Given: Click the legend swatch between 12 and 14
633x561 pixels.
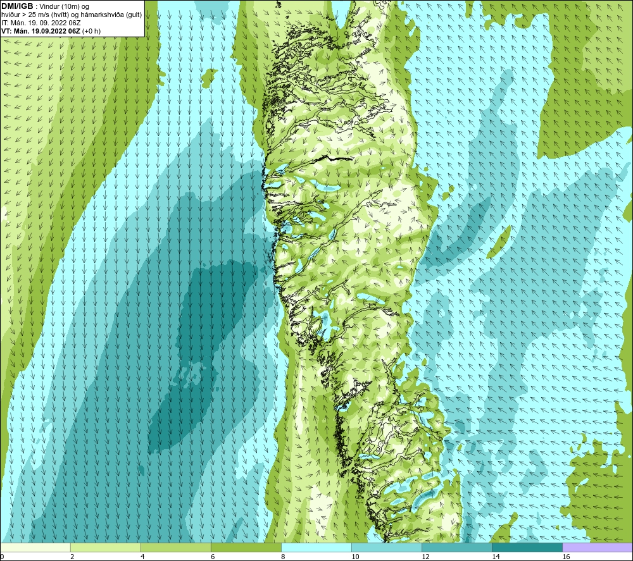Looking at the screenshot, I should pos(456,548).
